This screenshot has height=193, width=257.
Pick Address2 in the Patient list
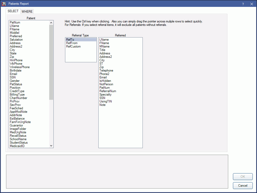point(29,46)
